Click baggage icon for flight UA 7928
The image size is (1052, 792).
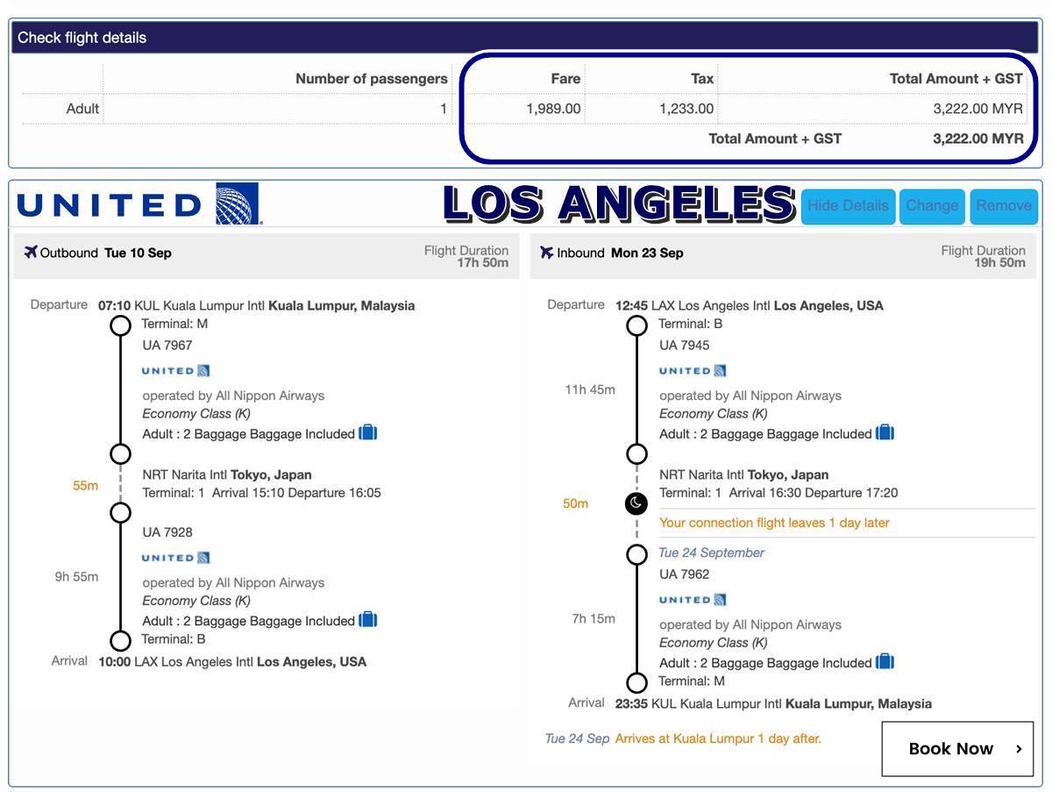tap(368, 619)
